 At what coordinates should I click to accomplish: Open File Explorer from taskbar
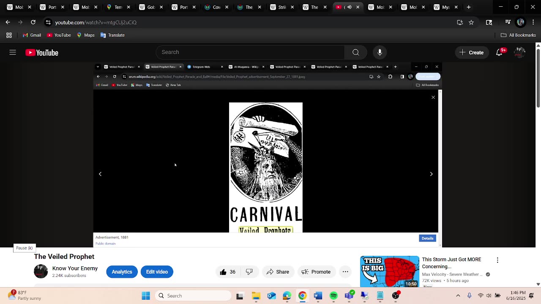256,296
